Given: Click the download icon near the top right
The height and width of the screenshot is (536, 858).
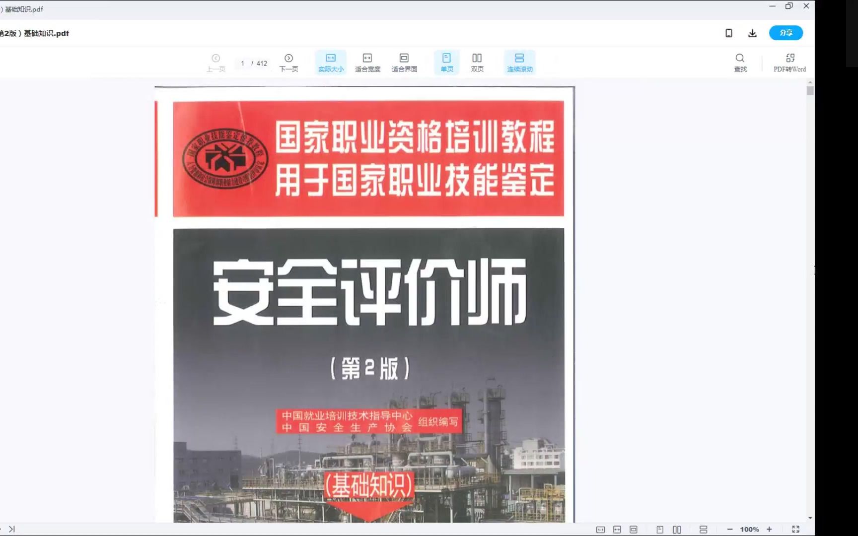Looking at the screenshot, I should (x=752, y=33).
